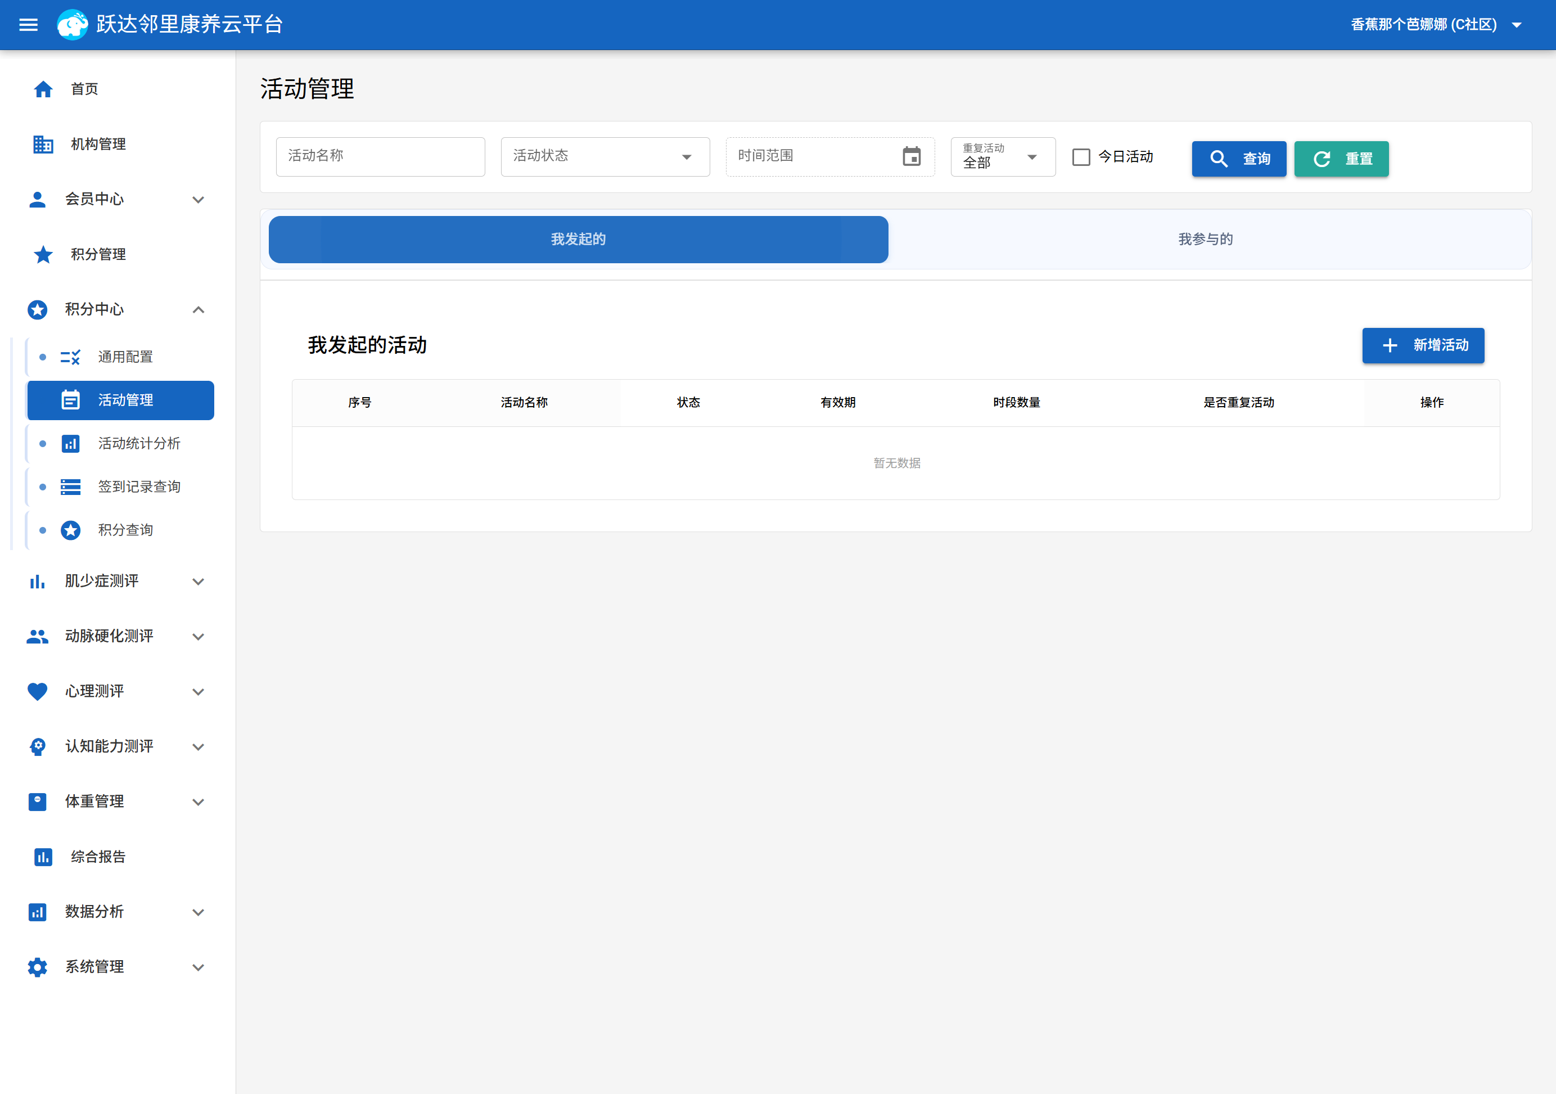Viewport: 1556px width, 1094px height.
Task: Select 通用配置 submenu item
Action: click(x=121, y=357)
